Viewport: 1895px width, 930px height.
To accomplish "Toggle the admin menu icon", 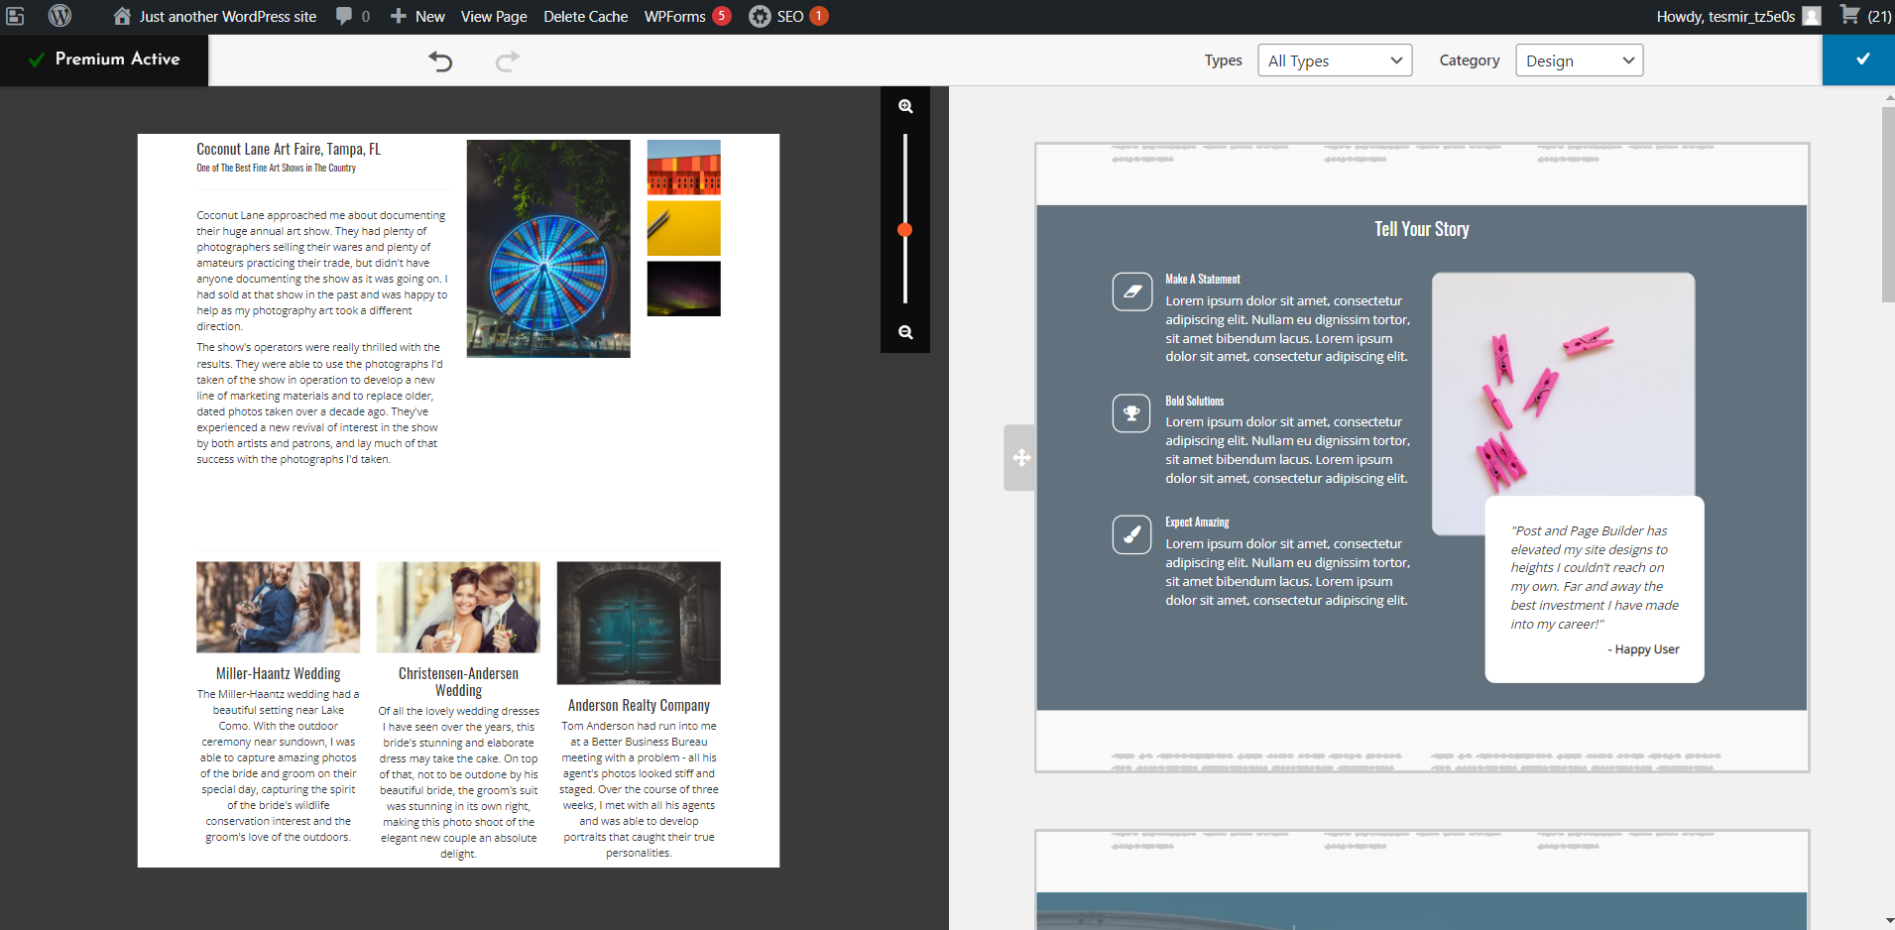I will pos(16,16).
